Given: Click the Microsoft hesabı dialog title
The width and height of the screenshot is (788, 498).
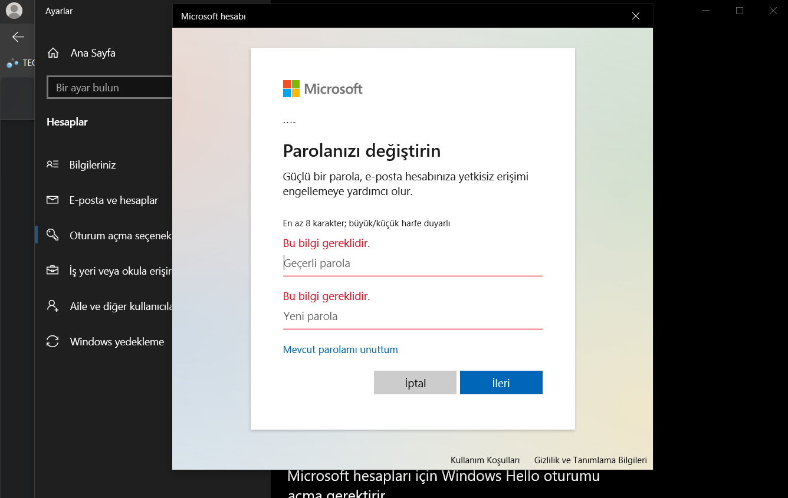Looking at the screenshot, I should pos(214,17).
